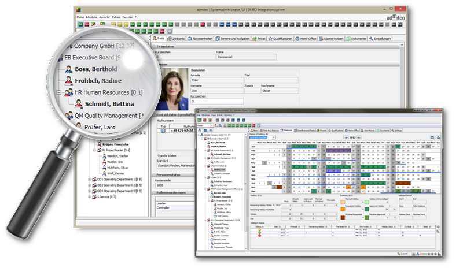Open Display of Holidays for dropdown

(274, 137)
